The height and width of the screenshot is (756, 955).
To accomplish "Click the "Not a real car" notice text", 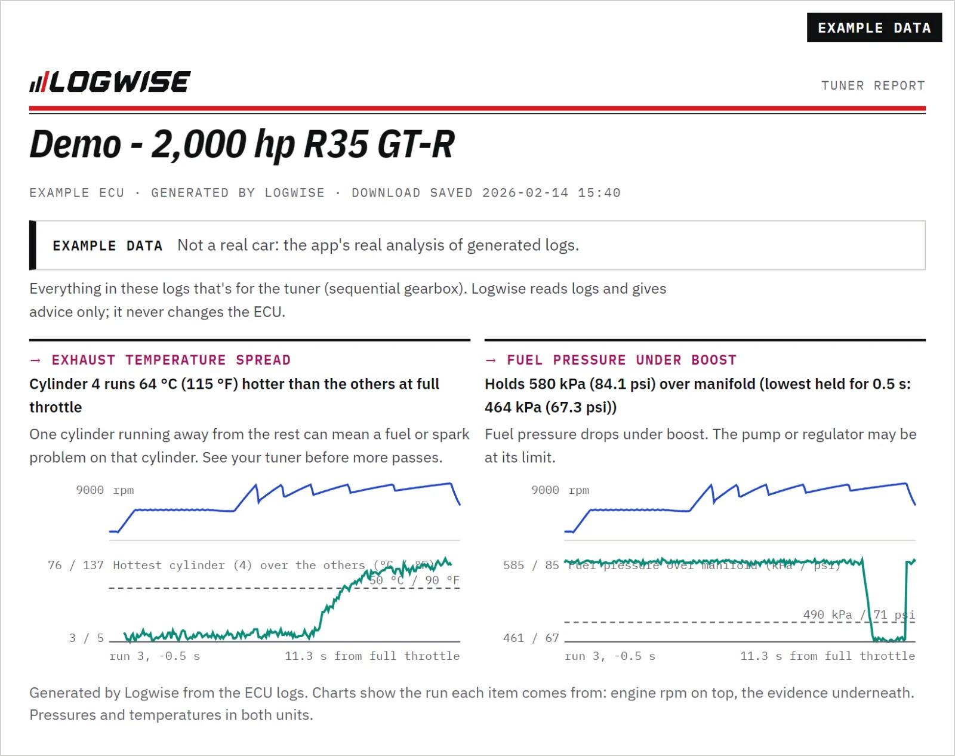I will [378, 245].
